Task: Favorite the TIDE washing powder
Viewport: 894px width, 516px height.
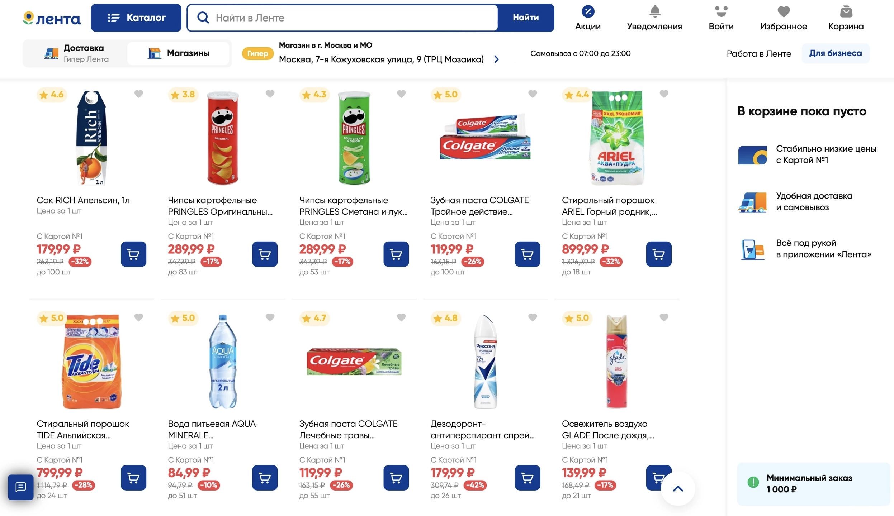Action: pyautogui.click(x=139, y=317)
